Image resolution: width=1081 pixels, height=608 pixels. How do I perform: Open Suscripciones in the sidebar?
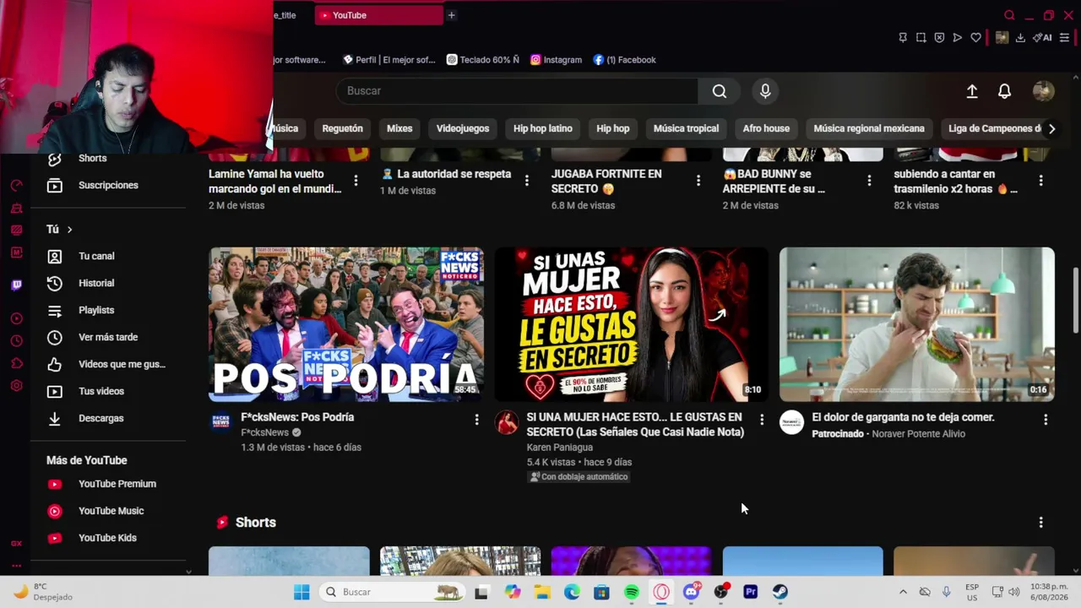[108, 186]
